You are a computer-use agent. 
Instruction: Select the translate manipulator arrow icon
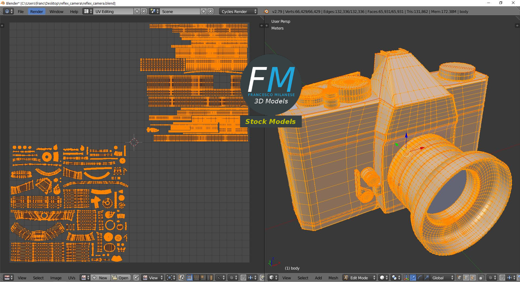413,278
